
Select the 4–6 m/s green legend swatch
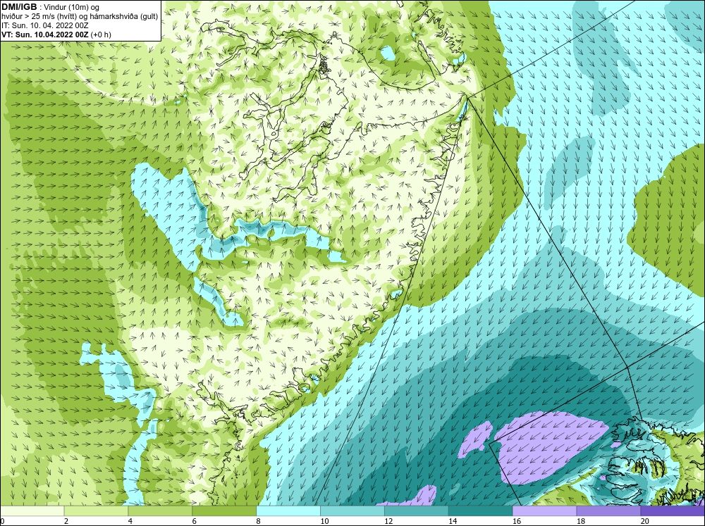click(160, 511)
